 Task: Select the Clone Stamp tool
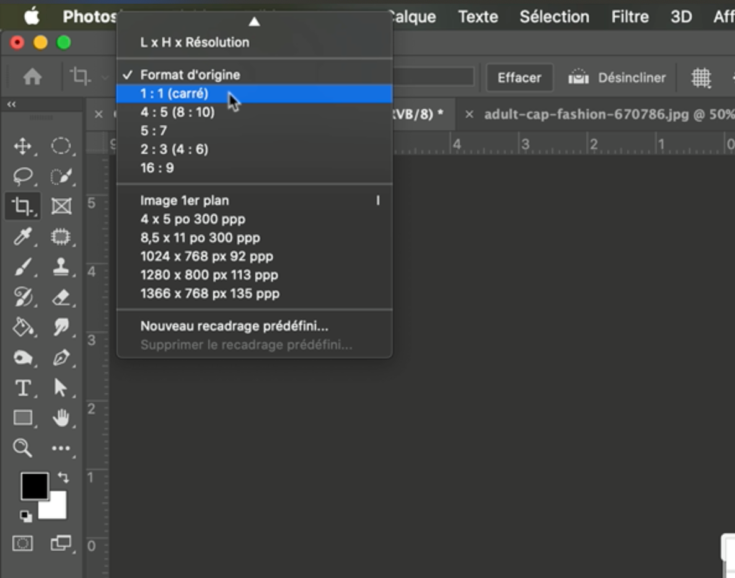pyautogui.click(x=61, y=267)
